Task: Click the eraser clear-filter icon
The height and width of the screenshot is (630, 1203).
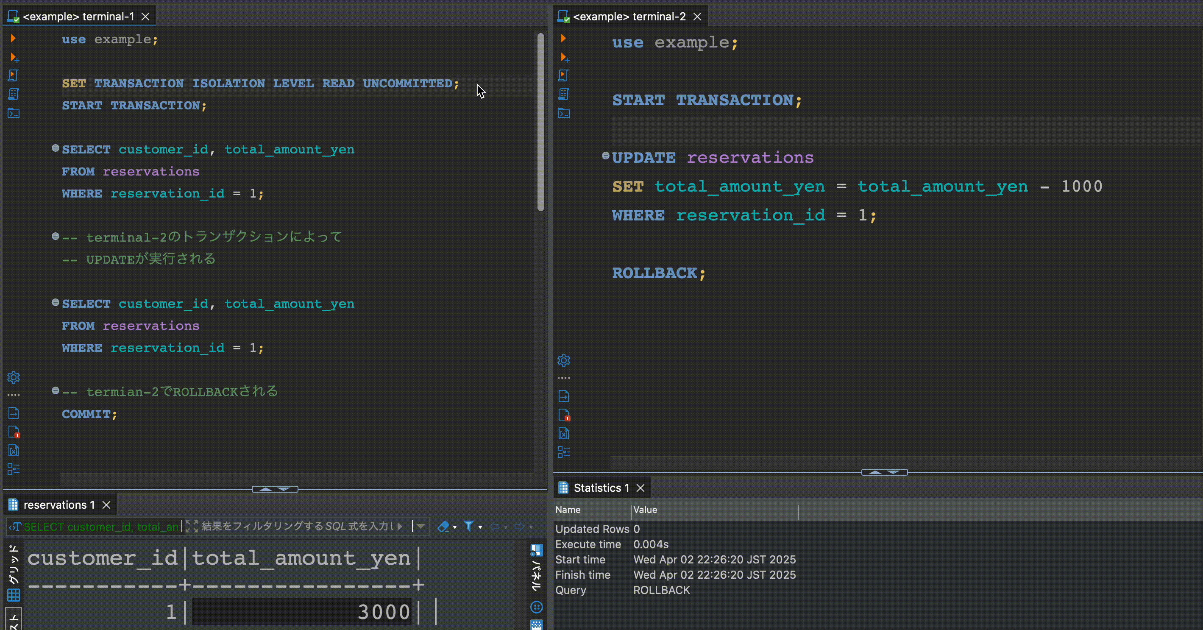Action: (x=443, y=527)
